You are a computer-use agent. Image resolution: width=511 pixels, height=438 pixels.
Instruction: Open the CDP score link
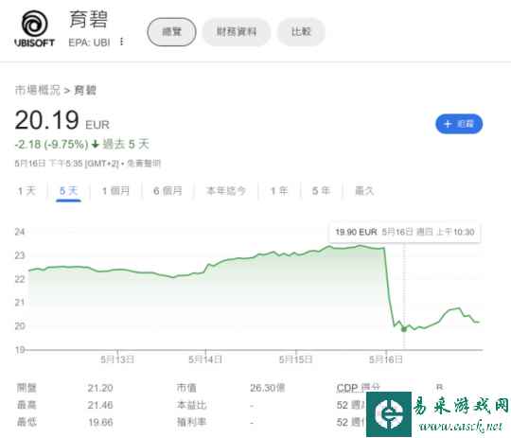[x=358, y=388]
